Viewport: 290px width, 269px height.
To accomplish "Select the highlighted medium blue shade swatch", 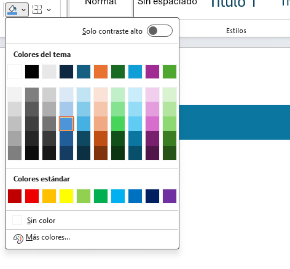I will (66, 124).
